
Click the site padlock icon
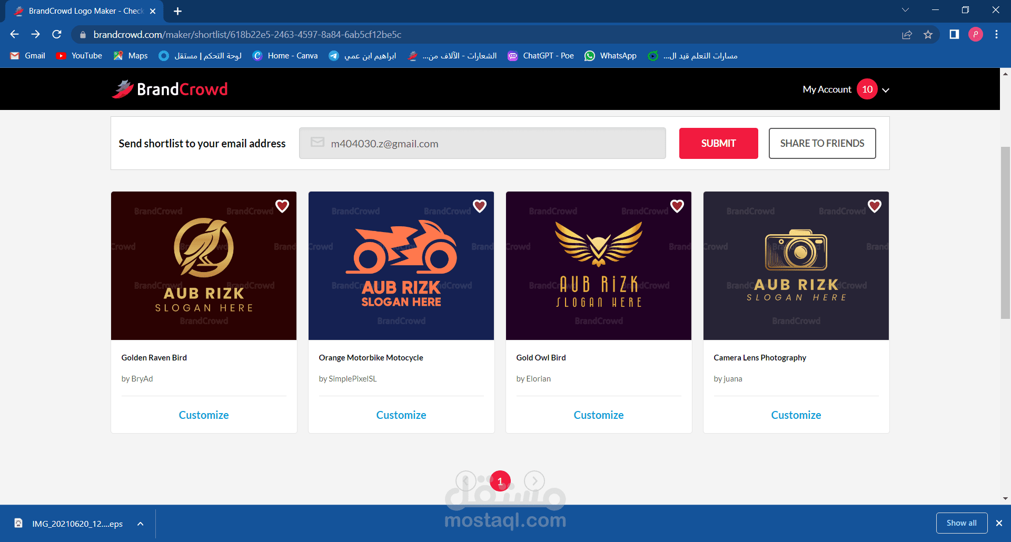click(x=83, y=35)
